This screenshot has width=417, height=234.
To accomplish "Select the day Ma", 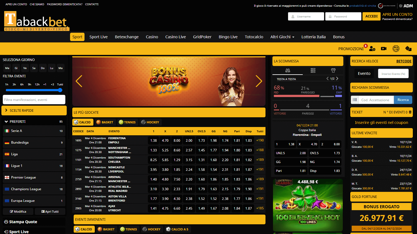I will [x=61, y=68].
